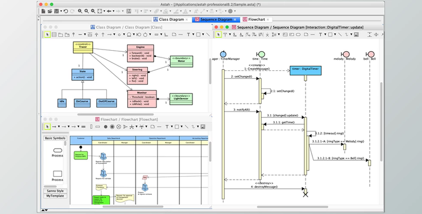The height and width of the screenshot is (214, 422).
Task: Open a project with the open folder icon
Action: [50, 11]
